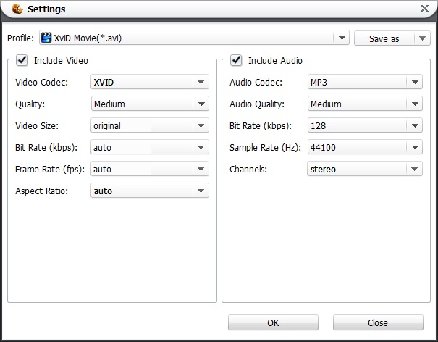Open the Channels stereo dropdown
438x342 pixels.
pos(365,169)
